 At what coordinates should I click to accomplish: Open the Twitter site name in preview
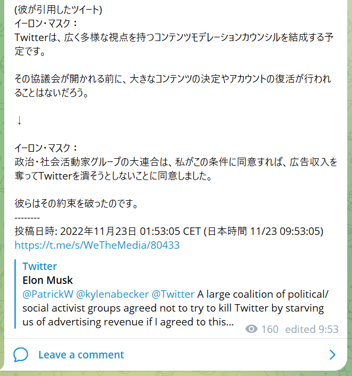pyautogui.click(x=40, y=266)
